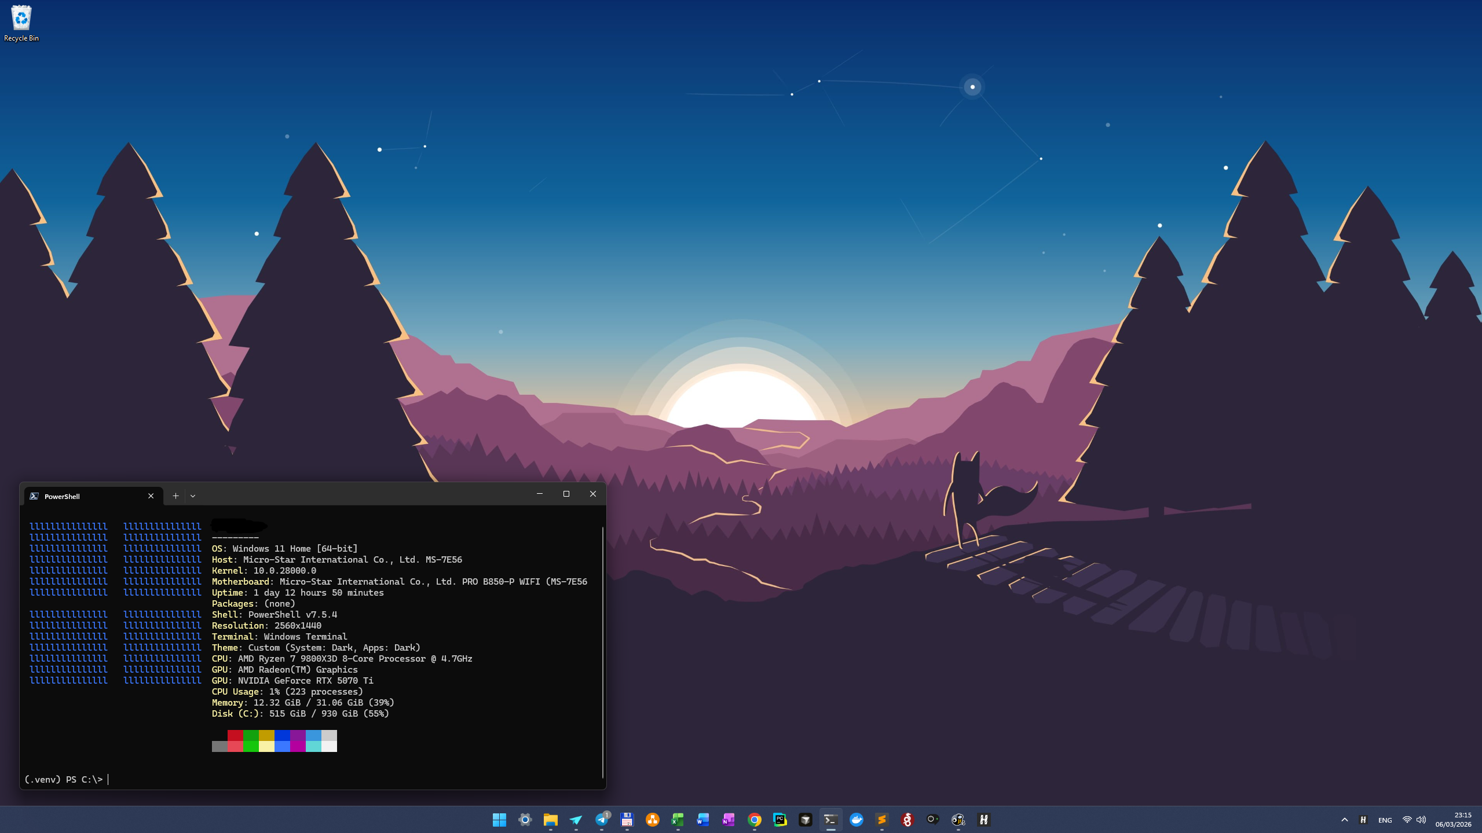1482x833 pixels.
Task: Show hidden system tray icons chevron
Action: [1345, 820]
